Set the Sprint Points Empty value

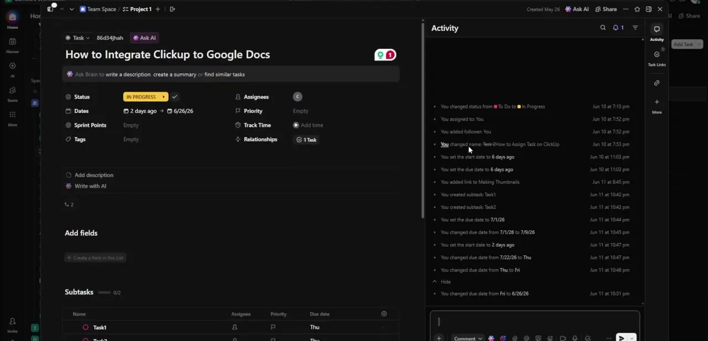pos(131,125)
